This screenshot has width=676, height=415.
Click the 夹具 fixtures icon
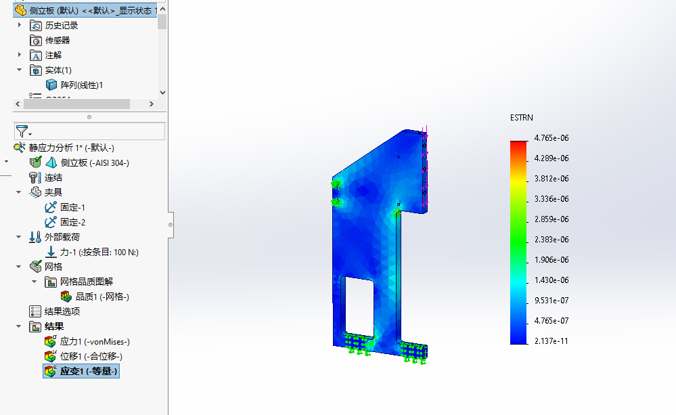tap(35, 192)
